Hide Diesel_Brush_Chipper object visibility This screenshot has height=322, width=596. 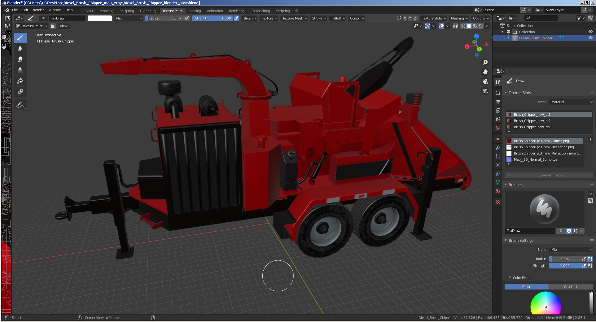click(x=590, y=38)
